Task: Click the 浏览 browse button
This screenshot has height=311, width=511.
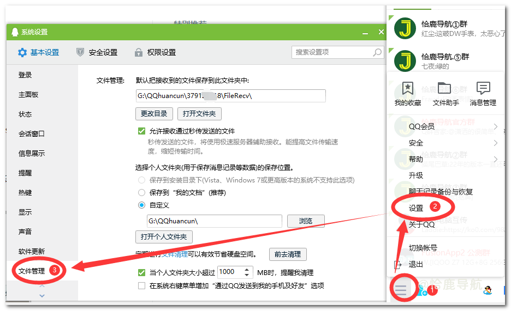Action: point(306,221)
